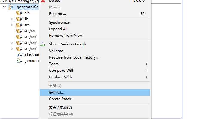Click the Delete menu entry
This screenshot has width=199, height=119.
coord(95,1)
